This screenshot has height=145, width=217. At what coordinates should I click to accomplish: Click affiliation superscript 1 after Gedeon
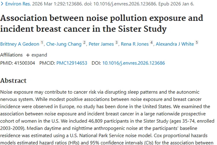[x=42, y=43]
